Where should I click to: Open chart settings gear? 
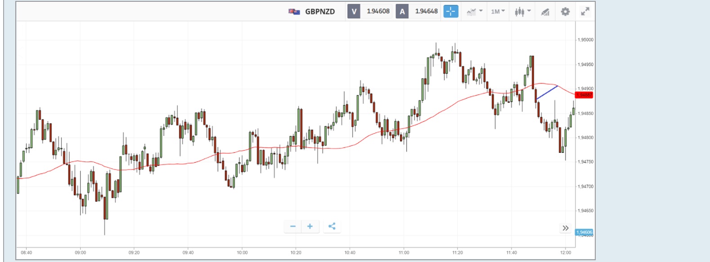tap(565, 12)
